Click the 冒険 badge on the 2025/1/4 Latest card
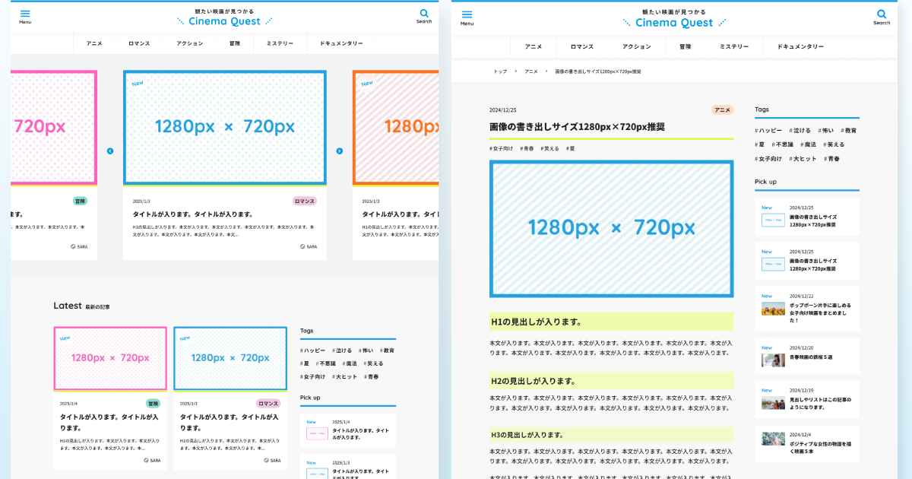 click(154, 404)
